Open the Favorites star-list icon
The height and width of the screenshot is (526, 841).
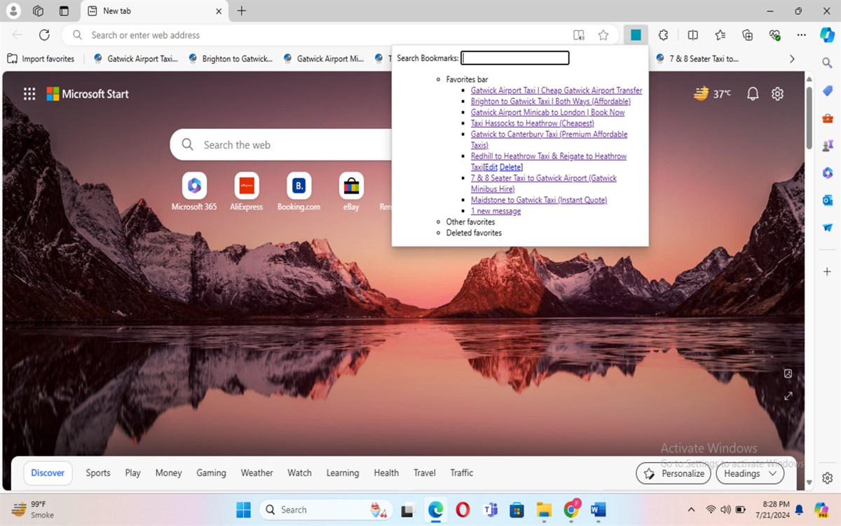pyautogui.click(x=720, y=35)
